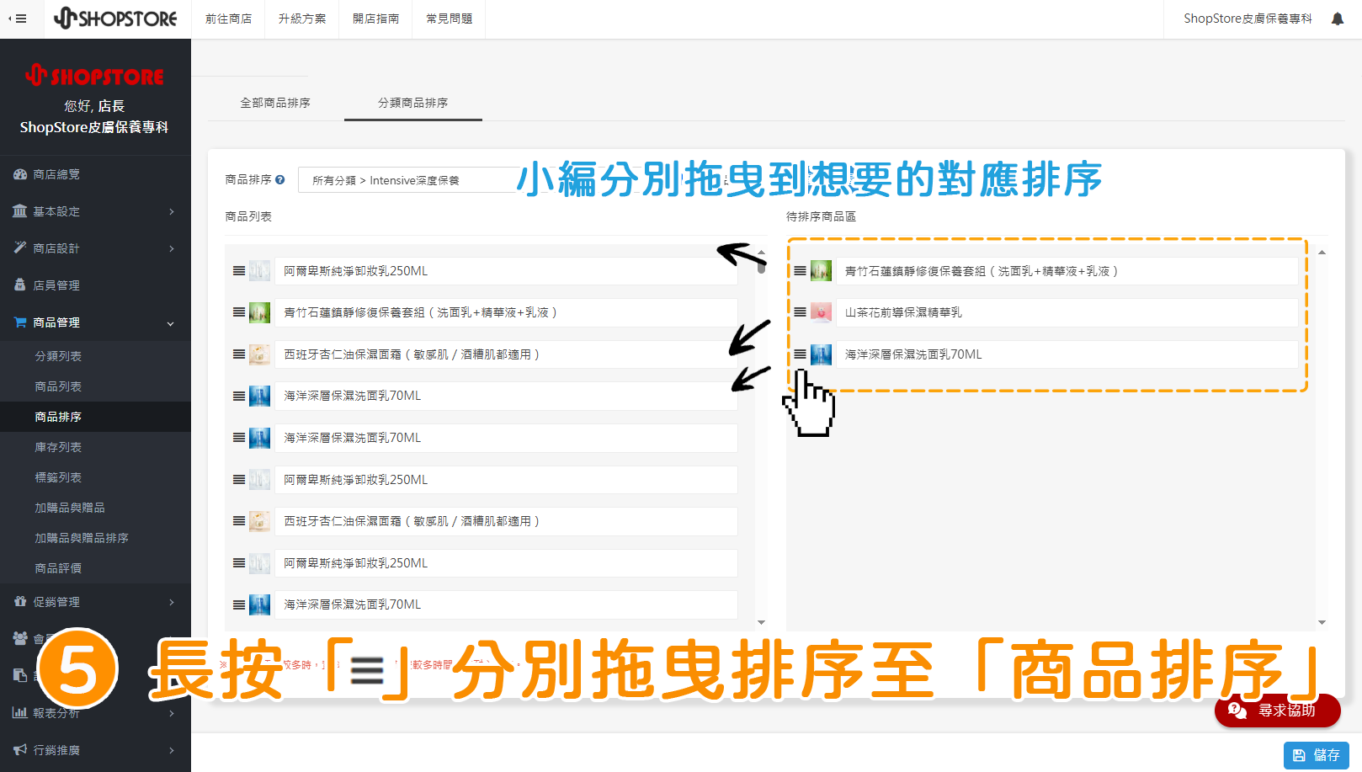Image resolution: width=1362 pixels, height=772 pixels.
Task: Click the 行銷推廣 megaphone icon in sidebar
Action: (x=20, y=749)
